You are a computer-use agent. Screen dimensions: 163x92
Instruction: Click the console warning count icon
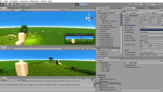pos(88,80)
